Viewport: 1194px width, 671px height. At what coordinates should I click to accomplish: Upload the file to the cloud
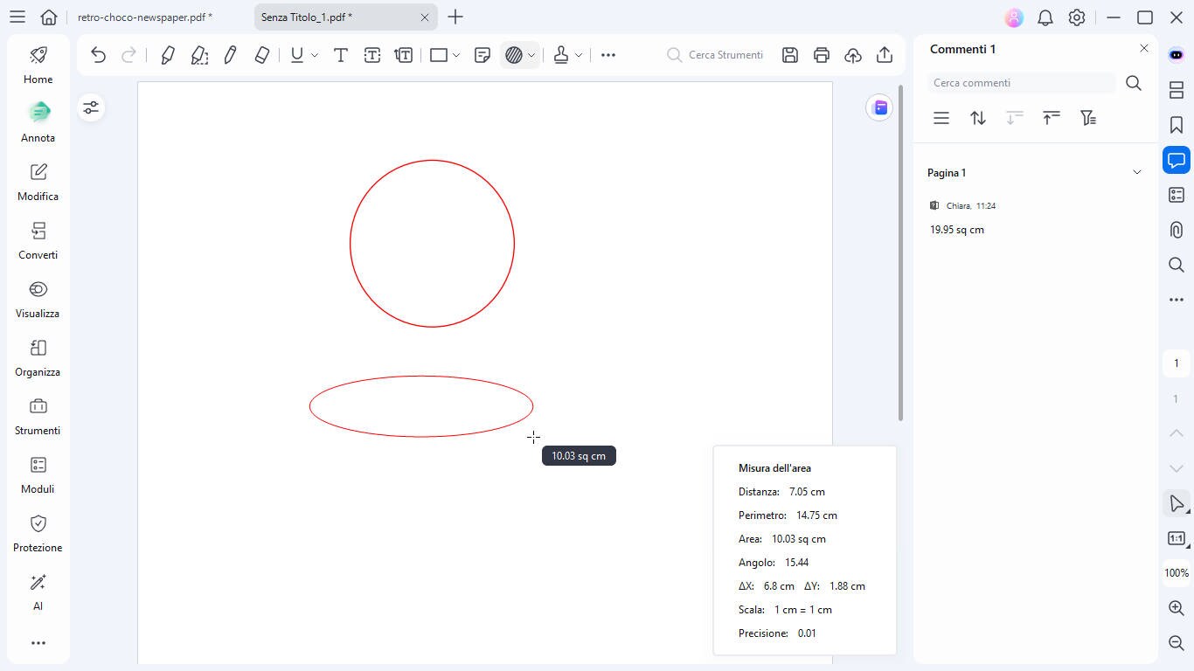pos(853,55)
